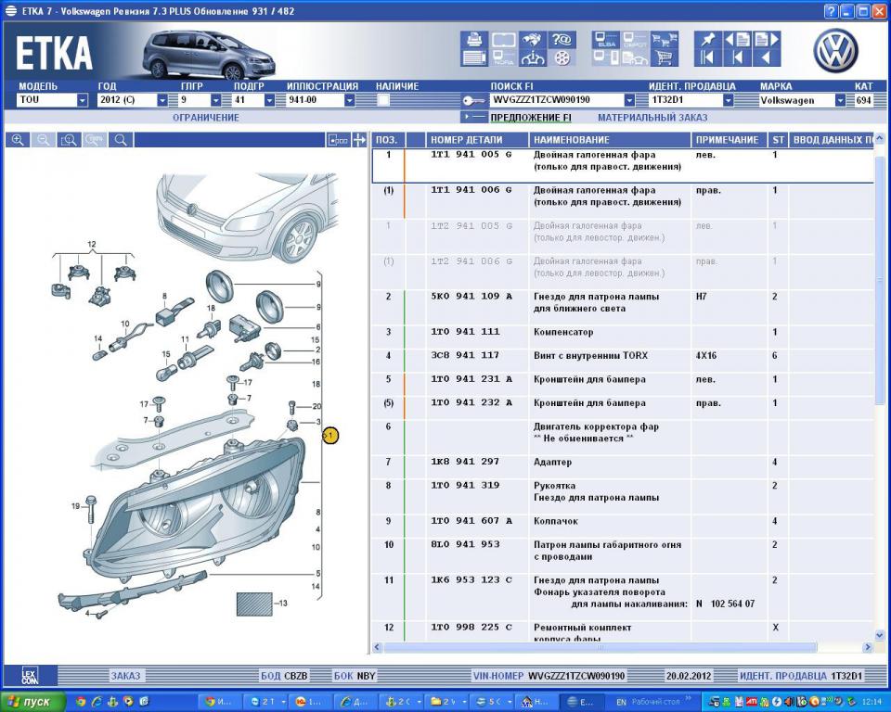Open the single shopping cart order
This screenshot has height=712, width=891.
pyautogui.click(x=664, y=57)
